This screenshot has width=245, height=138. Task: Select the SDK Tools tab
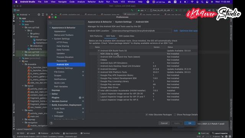(x=111, y=36)
